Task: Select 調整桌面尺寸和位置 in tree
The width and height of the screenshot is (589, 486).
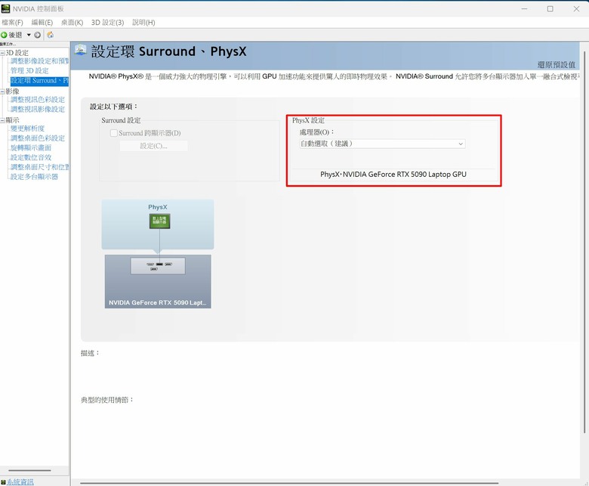Action: [39, 167]
